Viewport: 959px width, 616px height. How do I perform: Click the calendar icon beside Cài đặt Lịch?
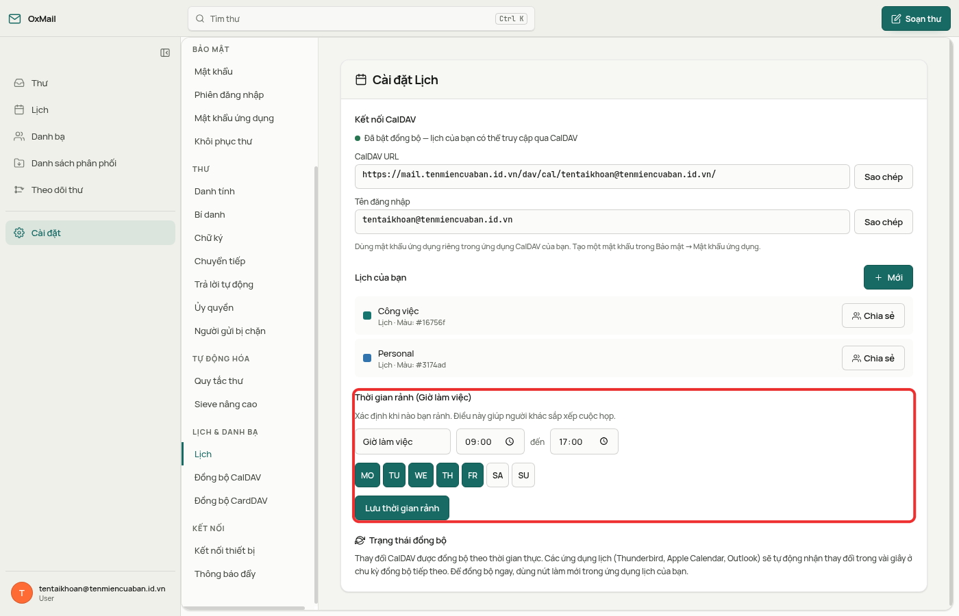361,80
